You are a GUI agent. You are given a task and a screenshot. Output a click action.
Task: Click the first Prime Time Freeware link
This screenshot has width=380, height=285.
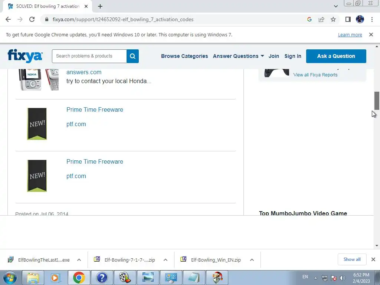click(x=95, y=109)
